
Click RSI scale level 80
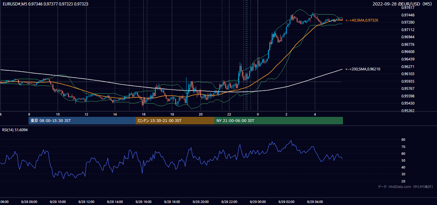(403, 140)
